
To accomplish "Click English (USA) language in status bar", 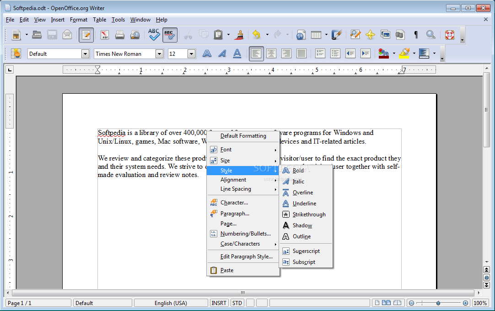I will click(x=171, y=303).
